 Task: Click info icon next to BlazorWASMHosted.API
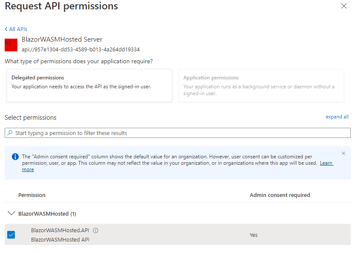[96, 231]
